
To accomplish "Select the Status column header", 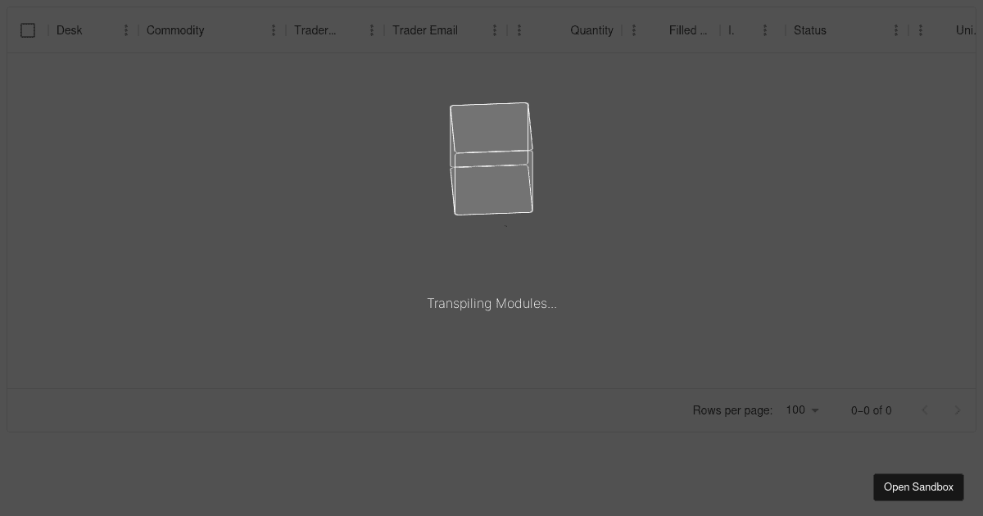I will click(809, 30).
